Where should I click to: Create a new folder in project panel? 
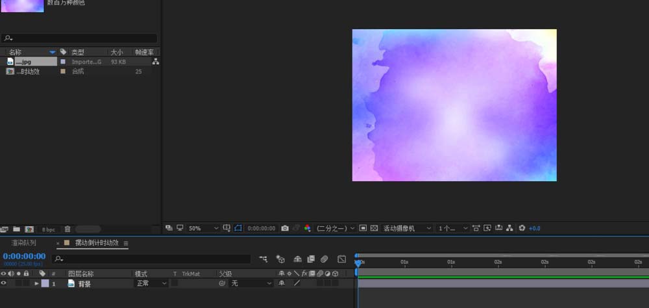click(x=16, y=229)
